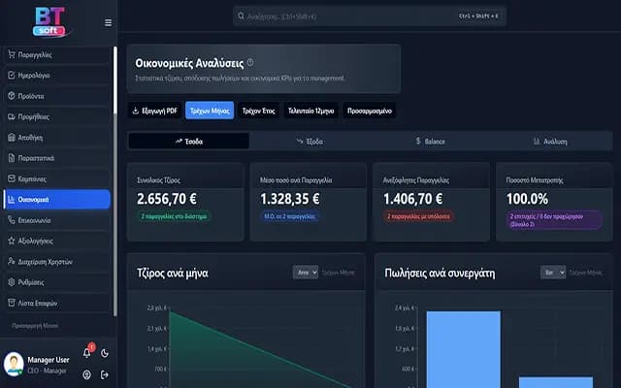Click the download icon on Εξαγωγή PDF
621x388 pixels.
click(x=136, y=111)
